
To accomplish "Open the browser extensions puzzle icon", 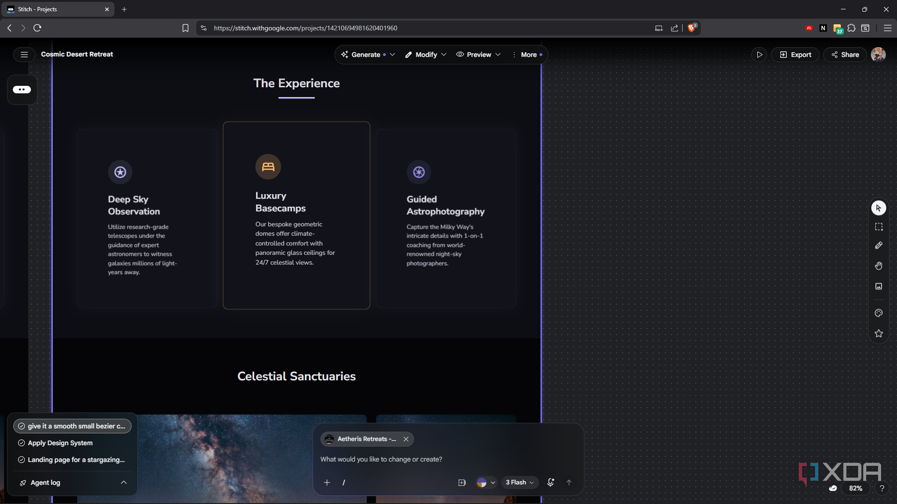I will [x=851, y=28].
